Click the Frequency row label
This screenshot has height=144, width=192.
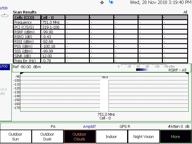pos(23,22)
